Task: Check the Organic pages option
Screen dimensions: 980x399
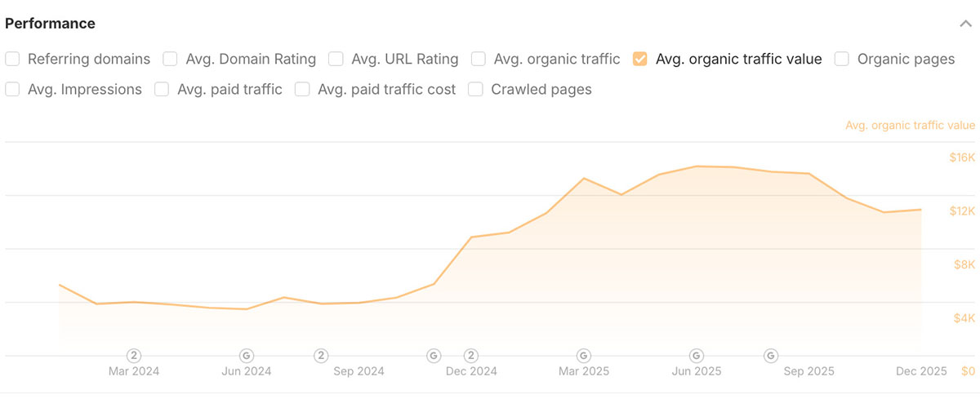Action: (842, 59)
